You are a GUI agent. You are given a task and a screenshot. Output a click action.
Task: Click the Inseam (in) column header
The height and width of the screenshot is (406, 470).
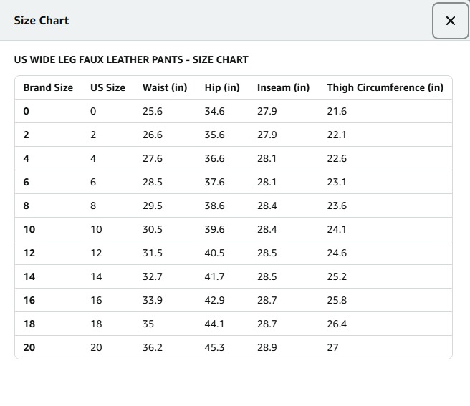283,87
